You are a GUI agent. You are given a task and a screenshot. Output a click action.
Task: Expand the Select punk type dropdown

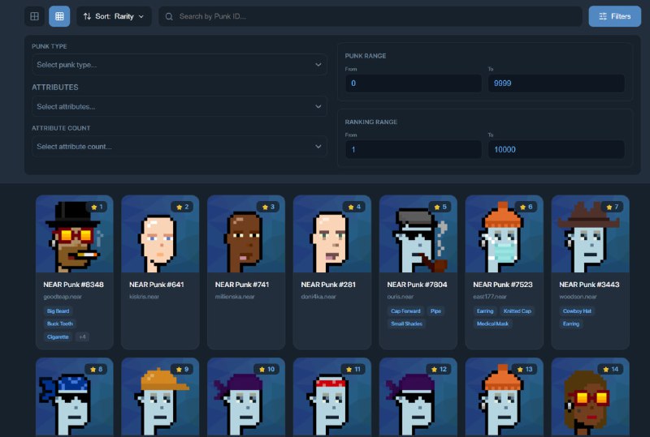[179, 65]
